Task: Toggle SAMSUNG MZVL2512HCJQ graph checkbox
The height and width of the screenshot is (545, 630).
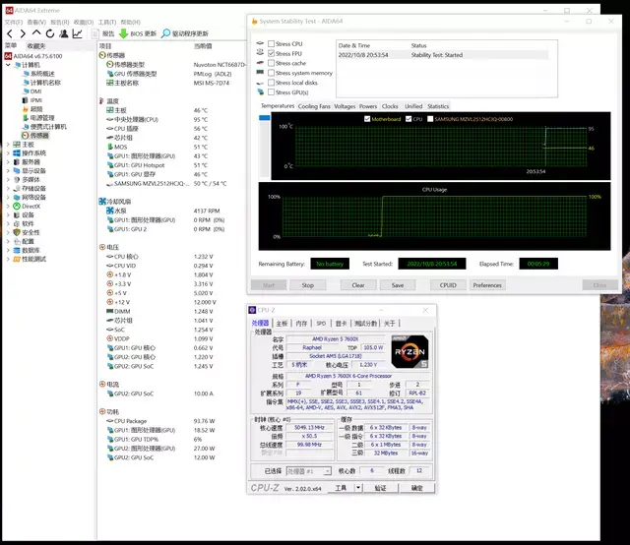Action: pyautogui.click(x=430, y=119)
